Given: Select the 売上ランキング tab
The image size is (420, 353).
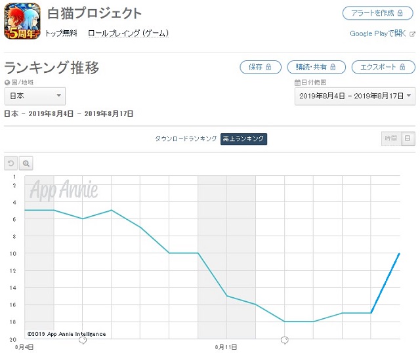Looking at the screenshot, I should click(x=243, y=138).
